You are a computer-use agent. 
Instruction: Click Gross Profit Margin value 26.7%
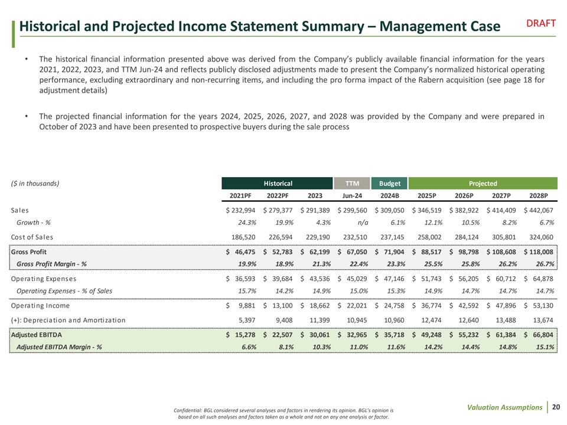(545, 264)
